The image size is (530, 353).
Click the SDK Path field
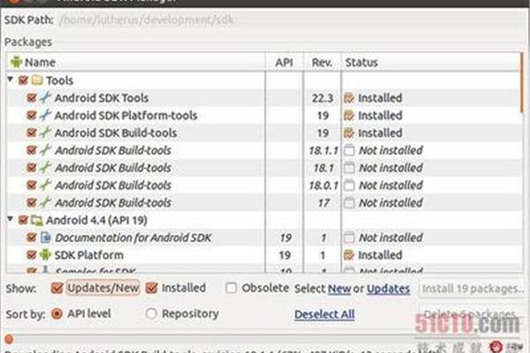tap(291, 20)
